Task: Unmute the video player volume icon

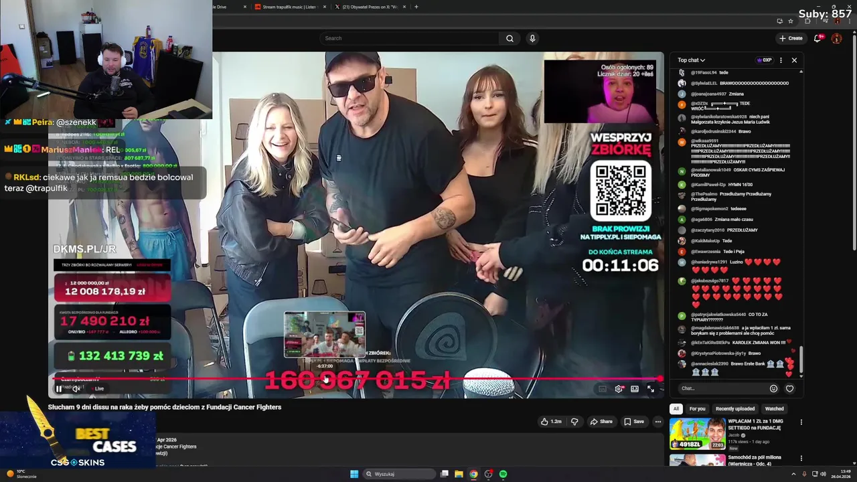Action: coord(76,389)
